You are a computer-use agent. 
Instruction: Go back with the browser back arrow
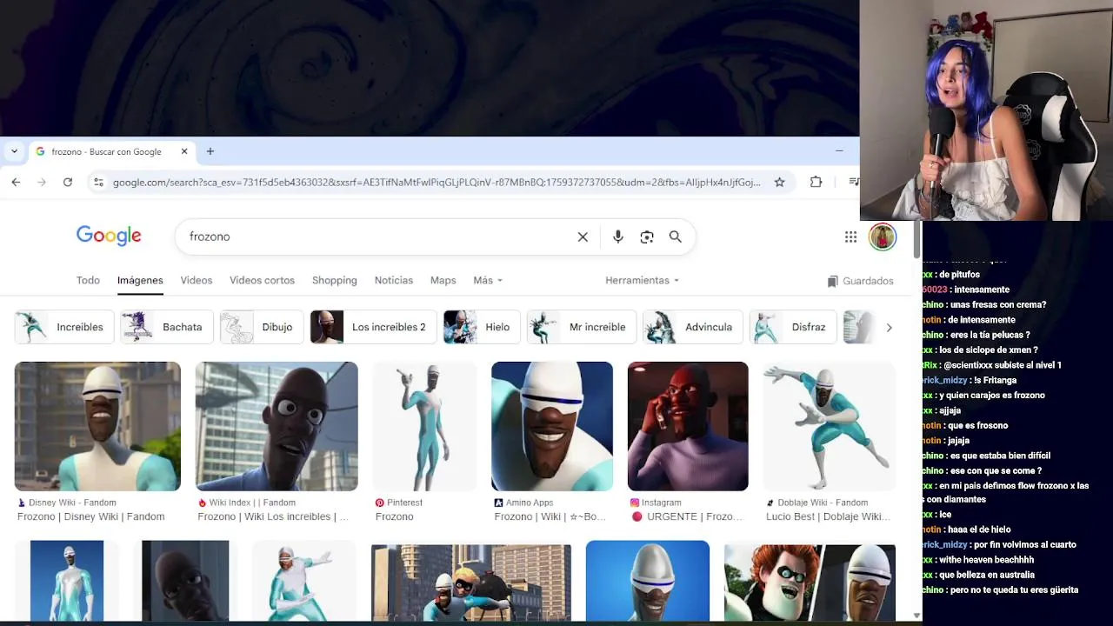(16, 182)
